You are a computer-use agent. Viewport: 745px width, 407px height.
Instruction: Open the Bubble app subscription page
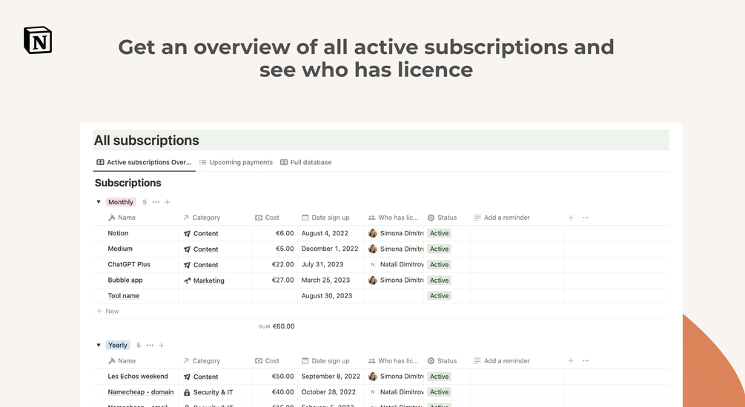coord(125,280)
